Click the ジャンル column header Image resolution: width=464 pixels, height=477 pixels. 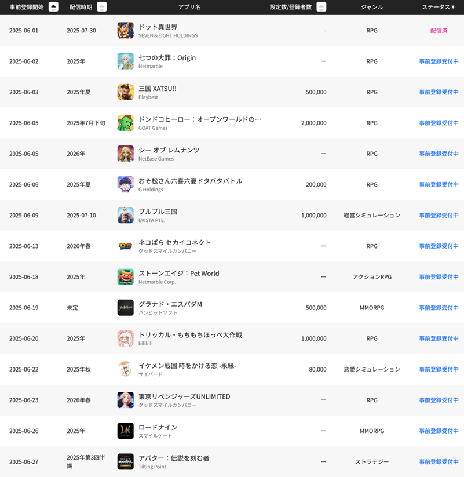[x=372, y=7]
